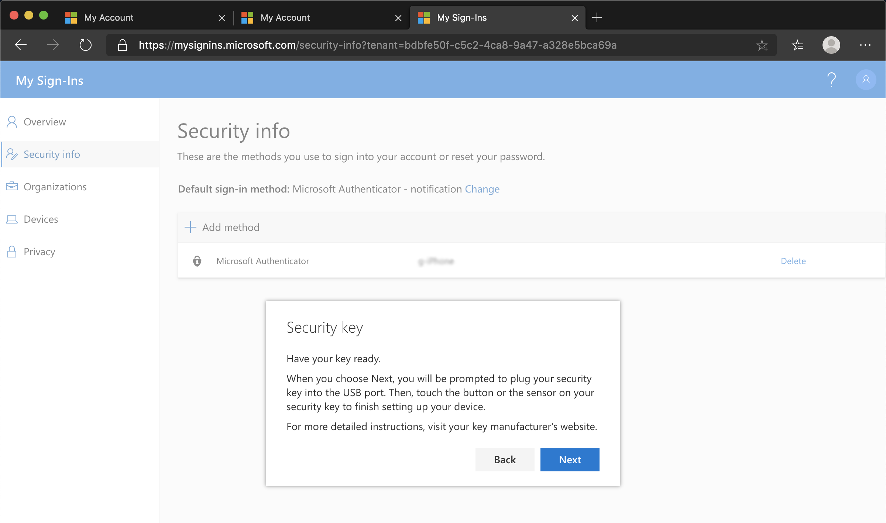886x523 pixels.
Task: Click the Overview person icon in sidebar
Action: click(x=12, y=122)
